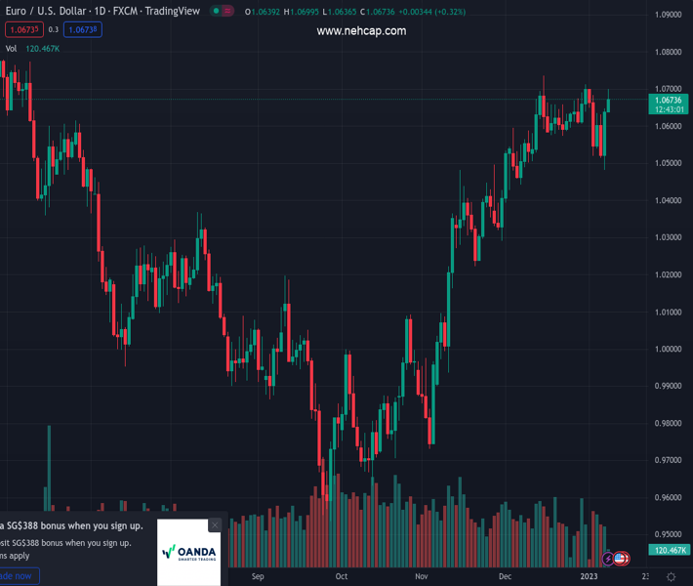Click the SG$388 bonus ad headline
This screenshot has width=693, height=586.
(78, 525)
